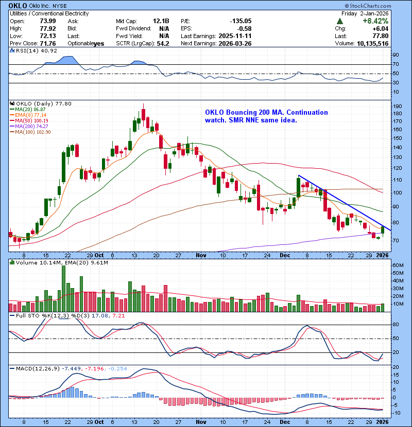Select the Utilities / Conventional Electricity sector text
The width and height of the screenshot is (412, 427).
click(x=49, y=13)
